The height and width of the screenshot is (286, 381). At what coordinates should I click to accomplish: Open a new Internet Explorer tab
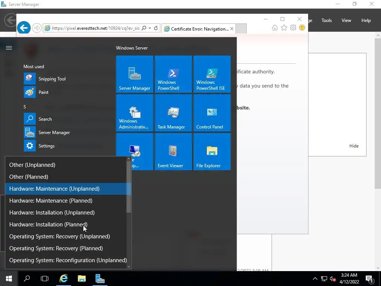(x=241, y=29)
